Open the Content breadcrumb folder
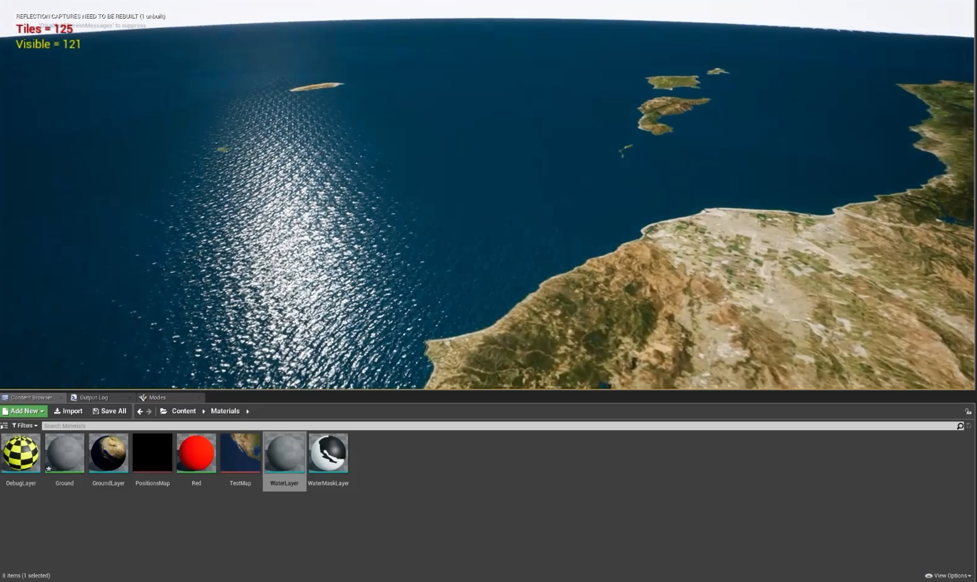Image resolution: width=977 pixels, height=582 pixels. pos(184,411)
